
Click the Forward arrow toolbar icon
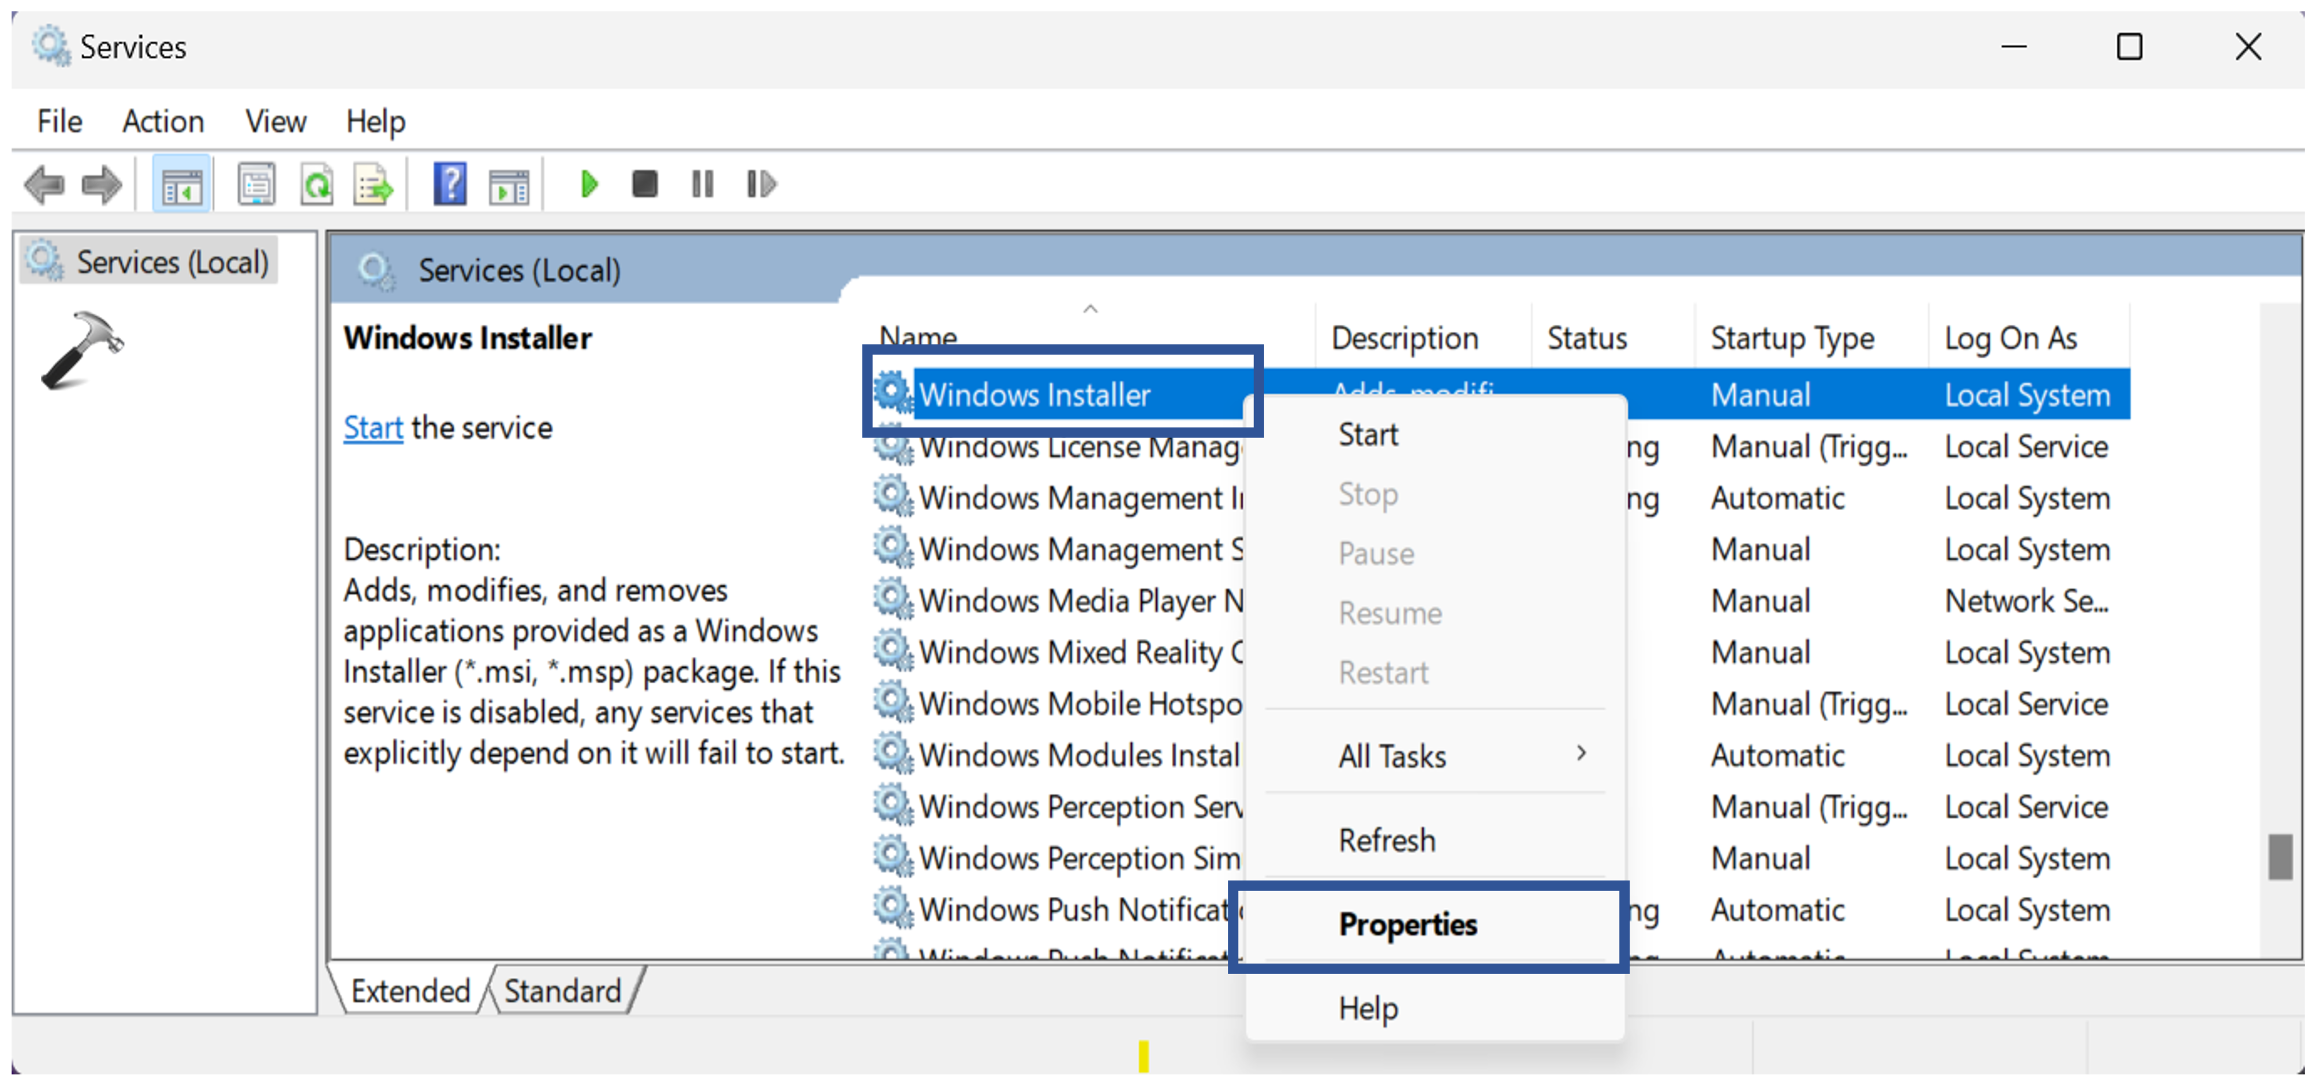pos(100,185)
